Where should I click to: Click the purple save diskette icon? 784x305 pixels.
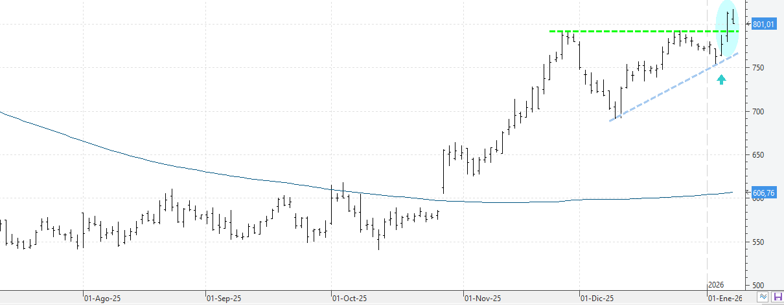(777, 297)
